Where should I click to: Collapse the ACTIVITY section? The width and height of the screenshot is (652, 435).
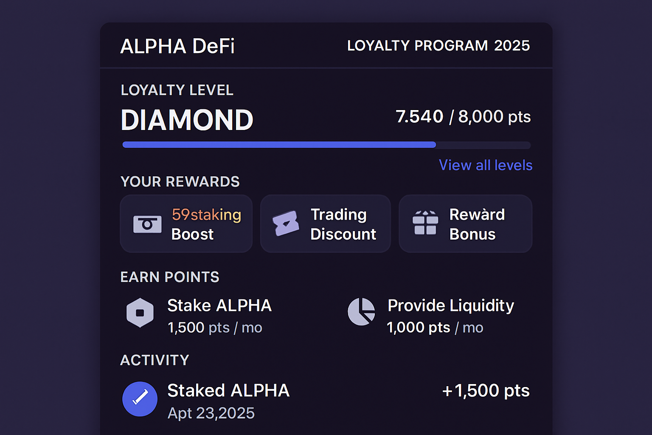pos(155,360)
